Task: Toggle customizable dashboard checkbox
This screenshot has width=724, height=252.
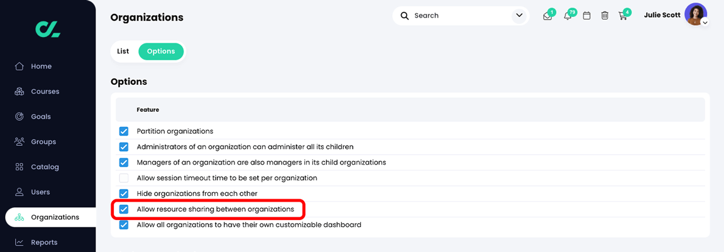Action: [x=124, y=225]
